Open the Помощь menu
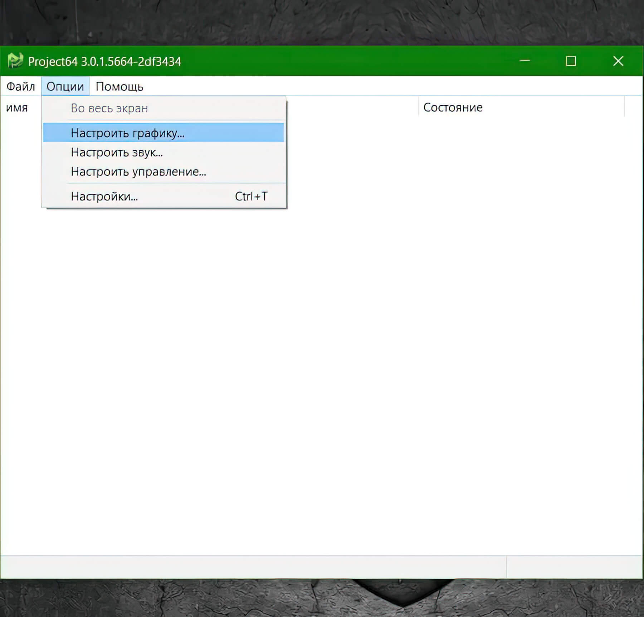Image resolution: width=644 pixels, height=617 pixels. pyautogui.click(x=119, y=87)
